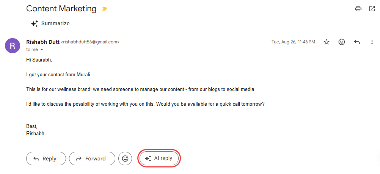Expand the "to me" recipient details arrow
This screenshot has width=380, height=174.
42,49
